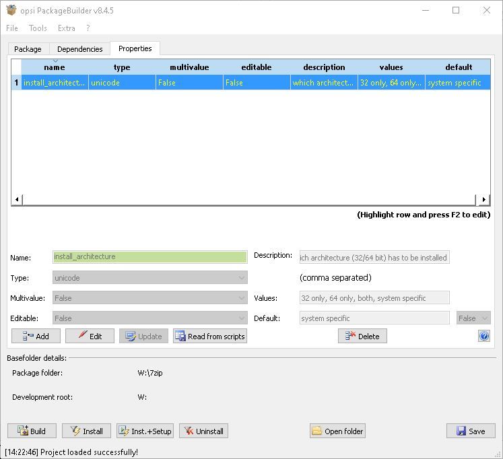Screen dimensions: 503x459
Task: Click the values column header
Action: coord(391,67)
